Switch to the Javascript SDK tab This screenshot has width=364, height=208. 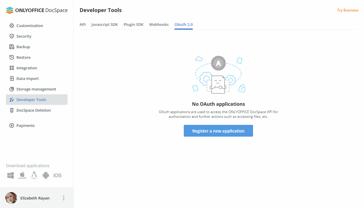point(105,24)
